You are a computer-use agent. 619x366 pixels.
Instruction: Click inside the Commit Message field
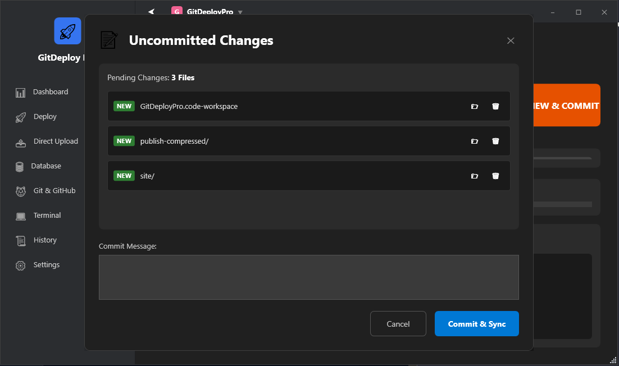(308, 277)
